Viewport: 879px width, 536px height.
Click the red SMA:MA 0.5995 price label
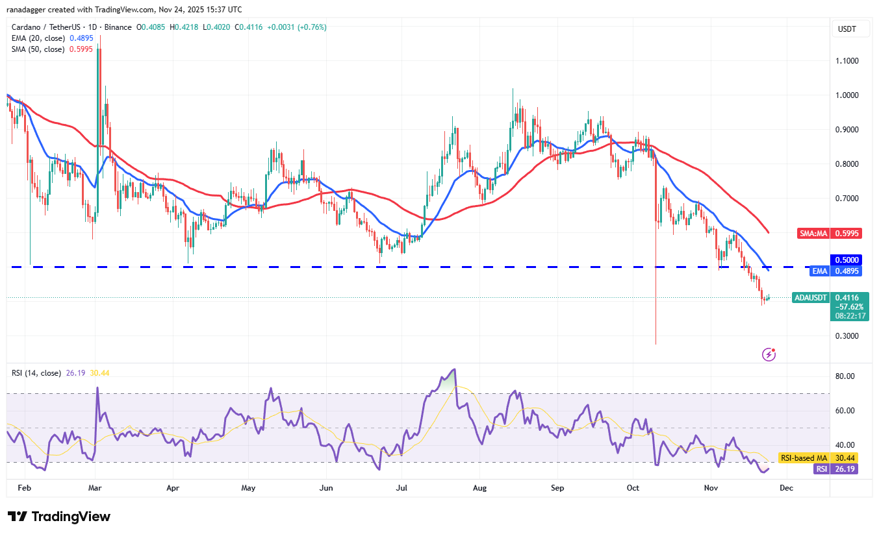coord(830,234)
